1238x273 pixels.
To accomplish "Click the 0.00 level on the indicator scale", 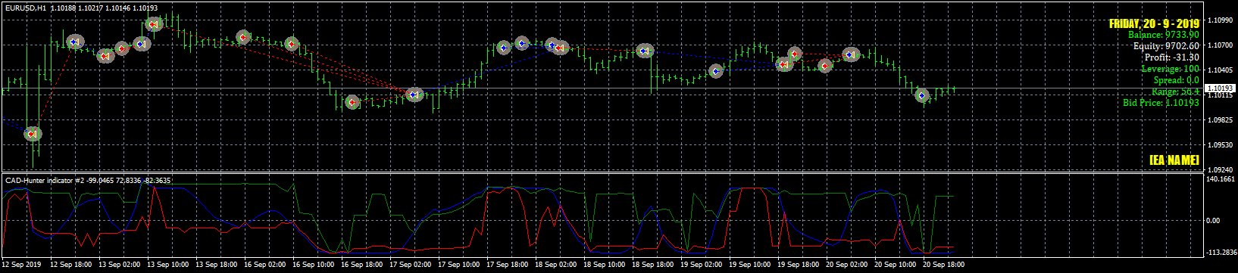I will pos(1212,221).
